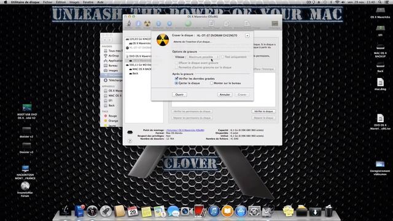The image size is (393, 221).
Task: Open Téléchargements in Finder window sidebar
Action: pyautogui.click(x=113, y=80)
